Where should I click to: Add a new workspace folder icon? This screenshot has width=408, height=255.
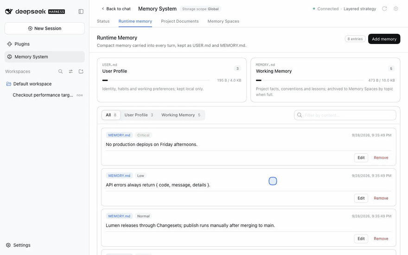tap(81, 71)
